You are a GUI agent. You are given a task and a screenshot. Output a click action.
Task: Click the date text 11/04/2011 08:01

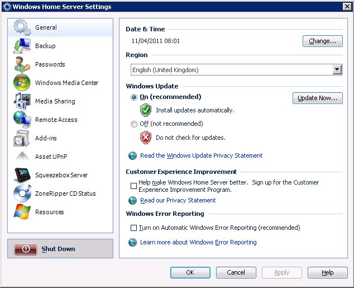156,41
